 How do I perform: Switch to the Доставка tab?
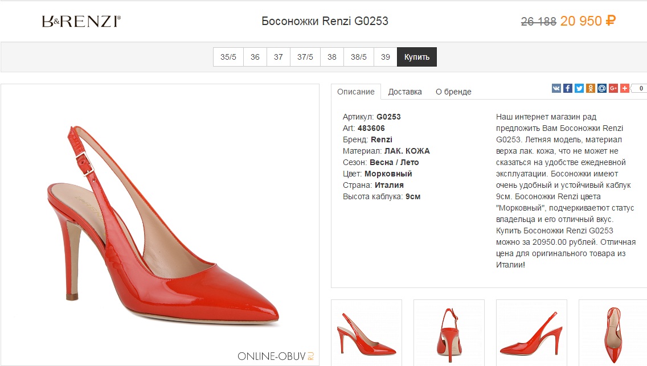coord(405,92)
